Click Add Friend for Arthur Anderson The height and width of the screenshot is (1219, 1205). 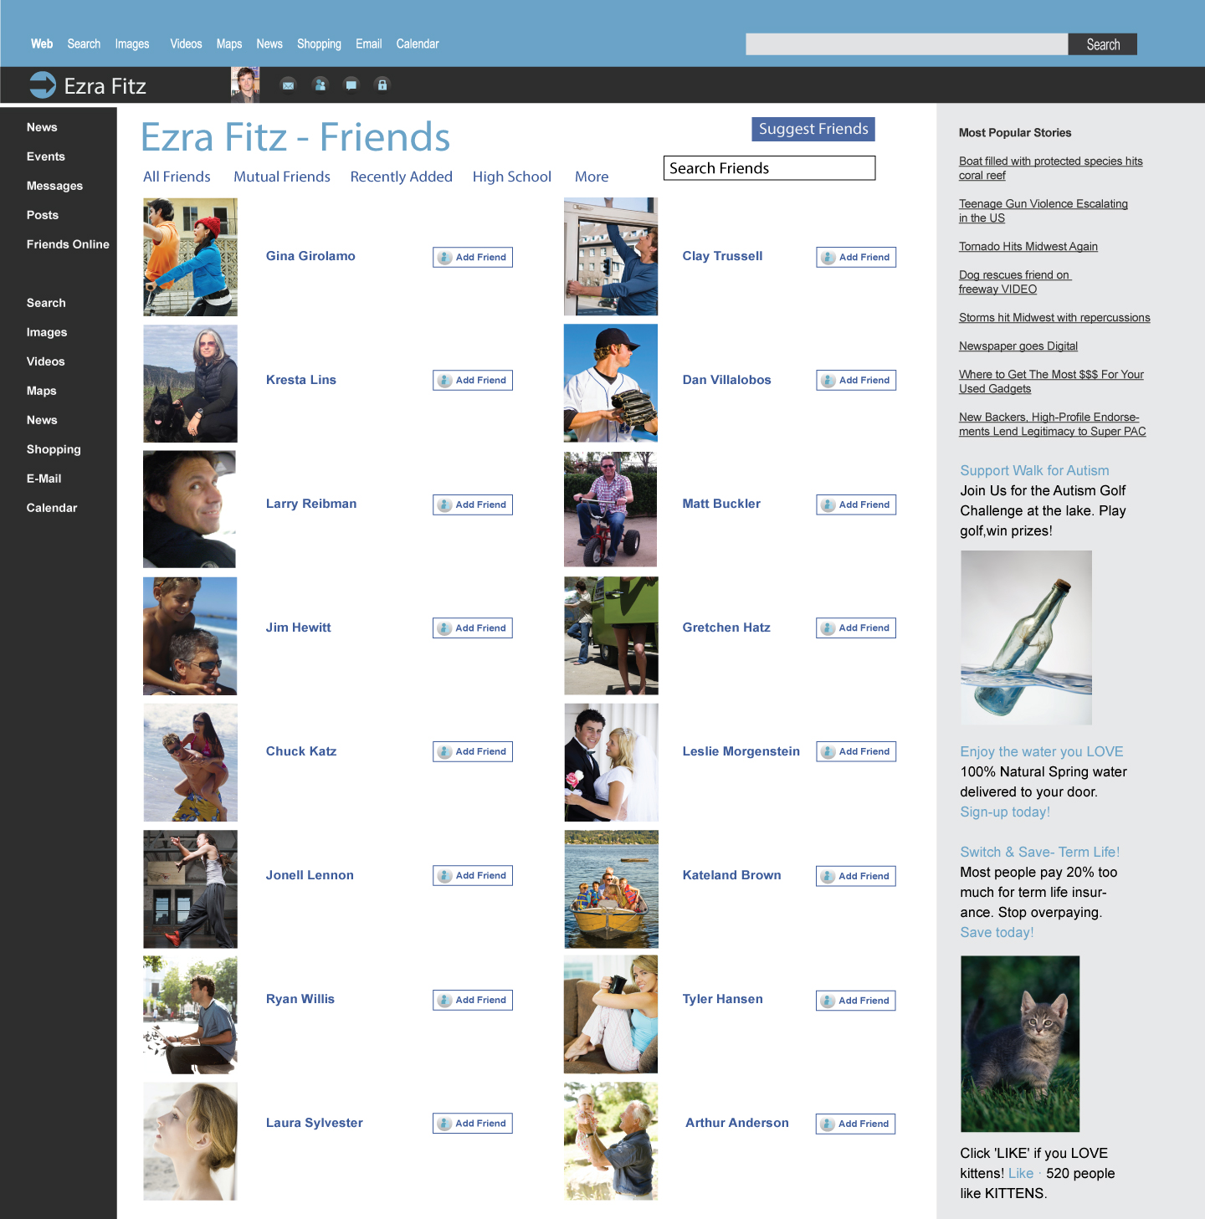click(x=856, y=1124)
